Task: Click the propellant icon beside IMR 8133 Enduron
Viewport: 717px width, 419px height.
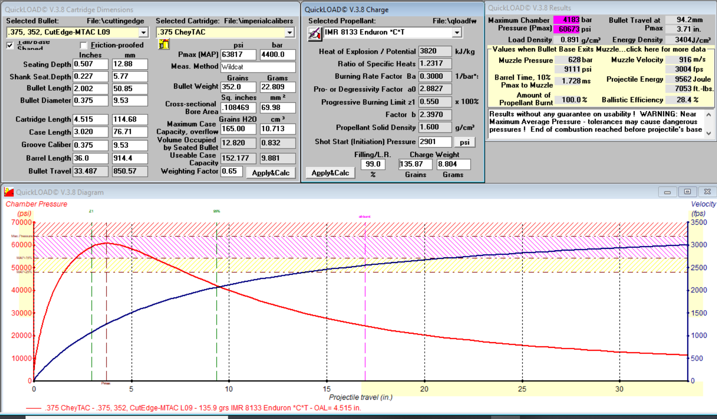Action: tap(315, 33)
